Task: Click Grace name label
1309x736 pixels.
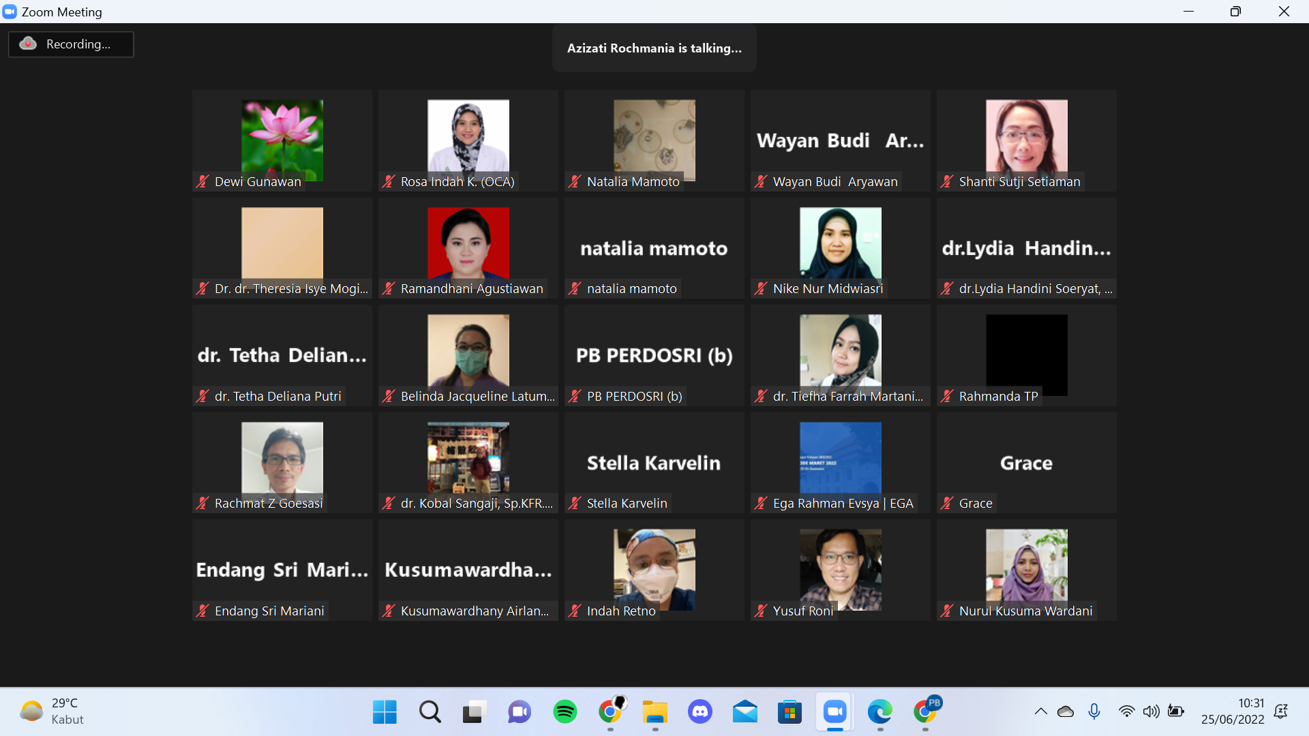Action: (976, 504)
